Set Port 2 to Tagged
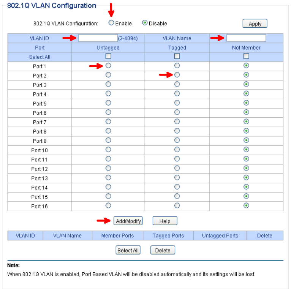Screen dimensions: 291x289 click(177, 75)
